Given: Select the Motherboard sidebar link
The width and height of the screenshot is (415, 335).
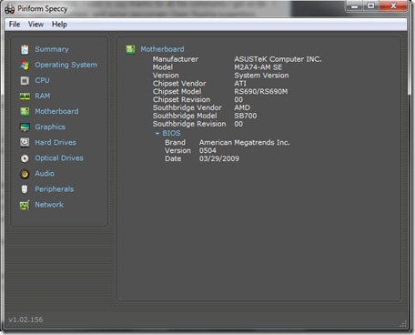Looking at the screenshot, I should 56,111.
